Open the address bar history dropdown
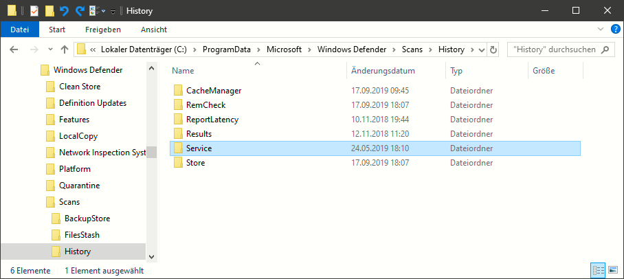The height and width of the screenshot is (279, 624). coord(480,49)
